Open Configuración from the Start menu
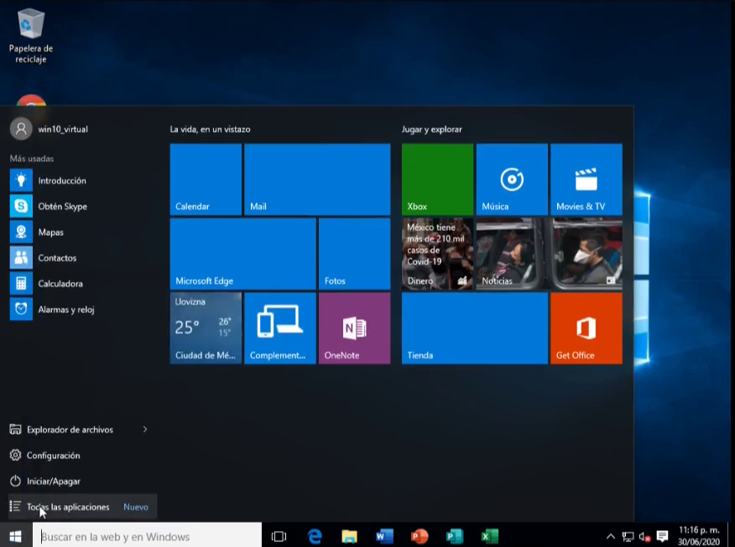This screenshot has height=547, width=735. (53, 456)
